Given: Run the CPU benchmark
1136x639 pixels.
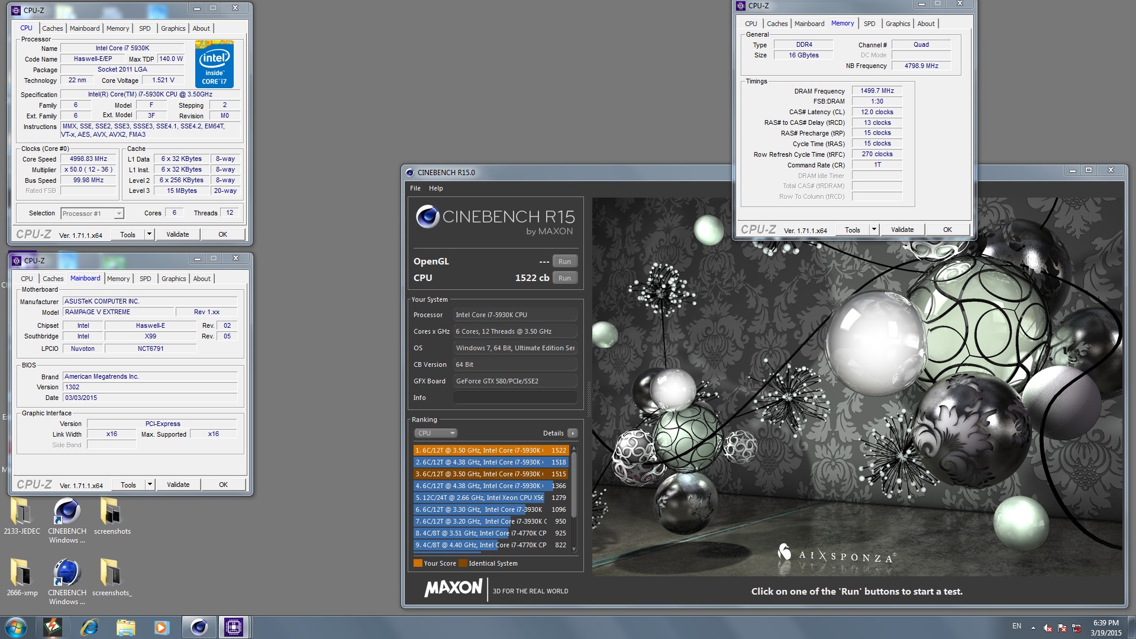Looking at the screenshot, I should pos(565,278).
